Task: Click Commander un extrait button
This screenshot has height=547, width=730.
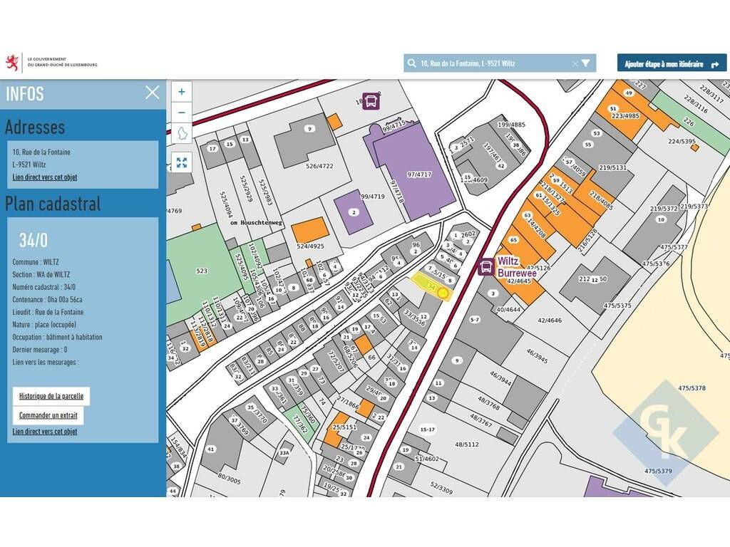Action: click(48, 415)
